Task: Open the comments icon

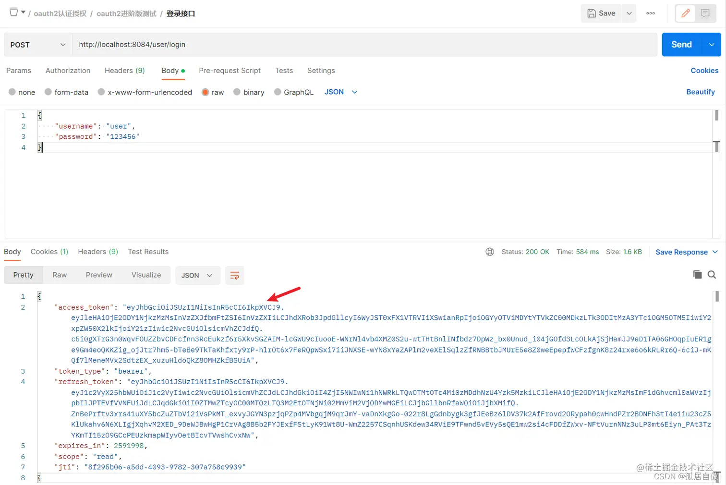Action: 705,13
